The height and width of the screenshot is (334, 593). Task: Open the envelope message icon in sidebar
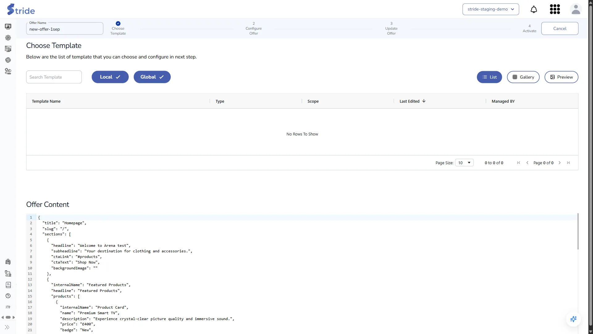tap(8, 307)
